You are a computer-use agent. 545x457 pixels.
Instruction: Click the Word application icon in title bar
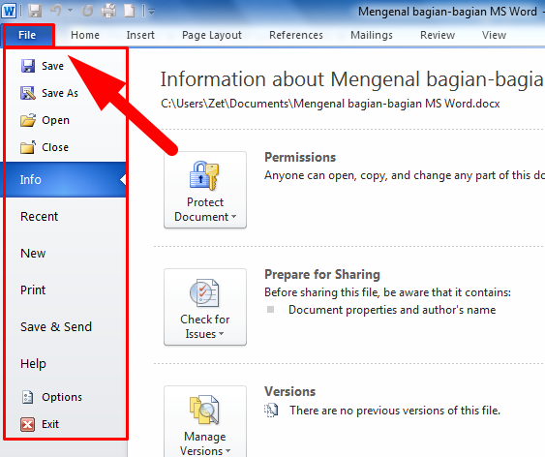(9, 11)
